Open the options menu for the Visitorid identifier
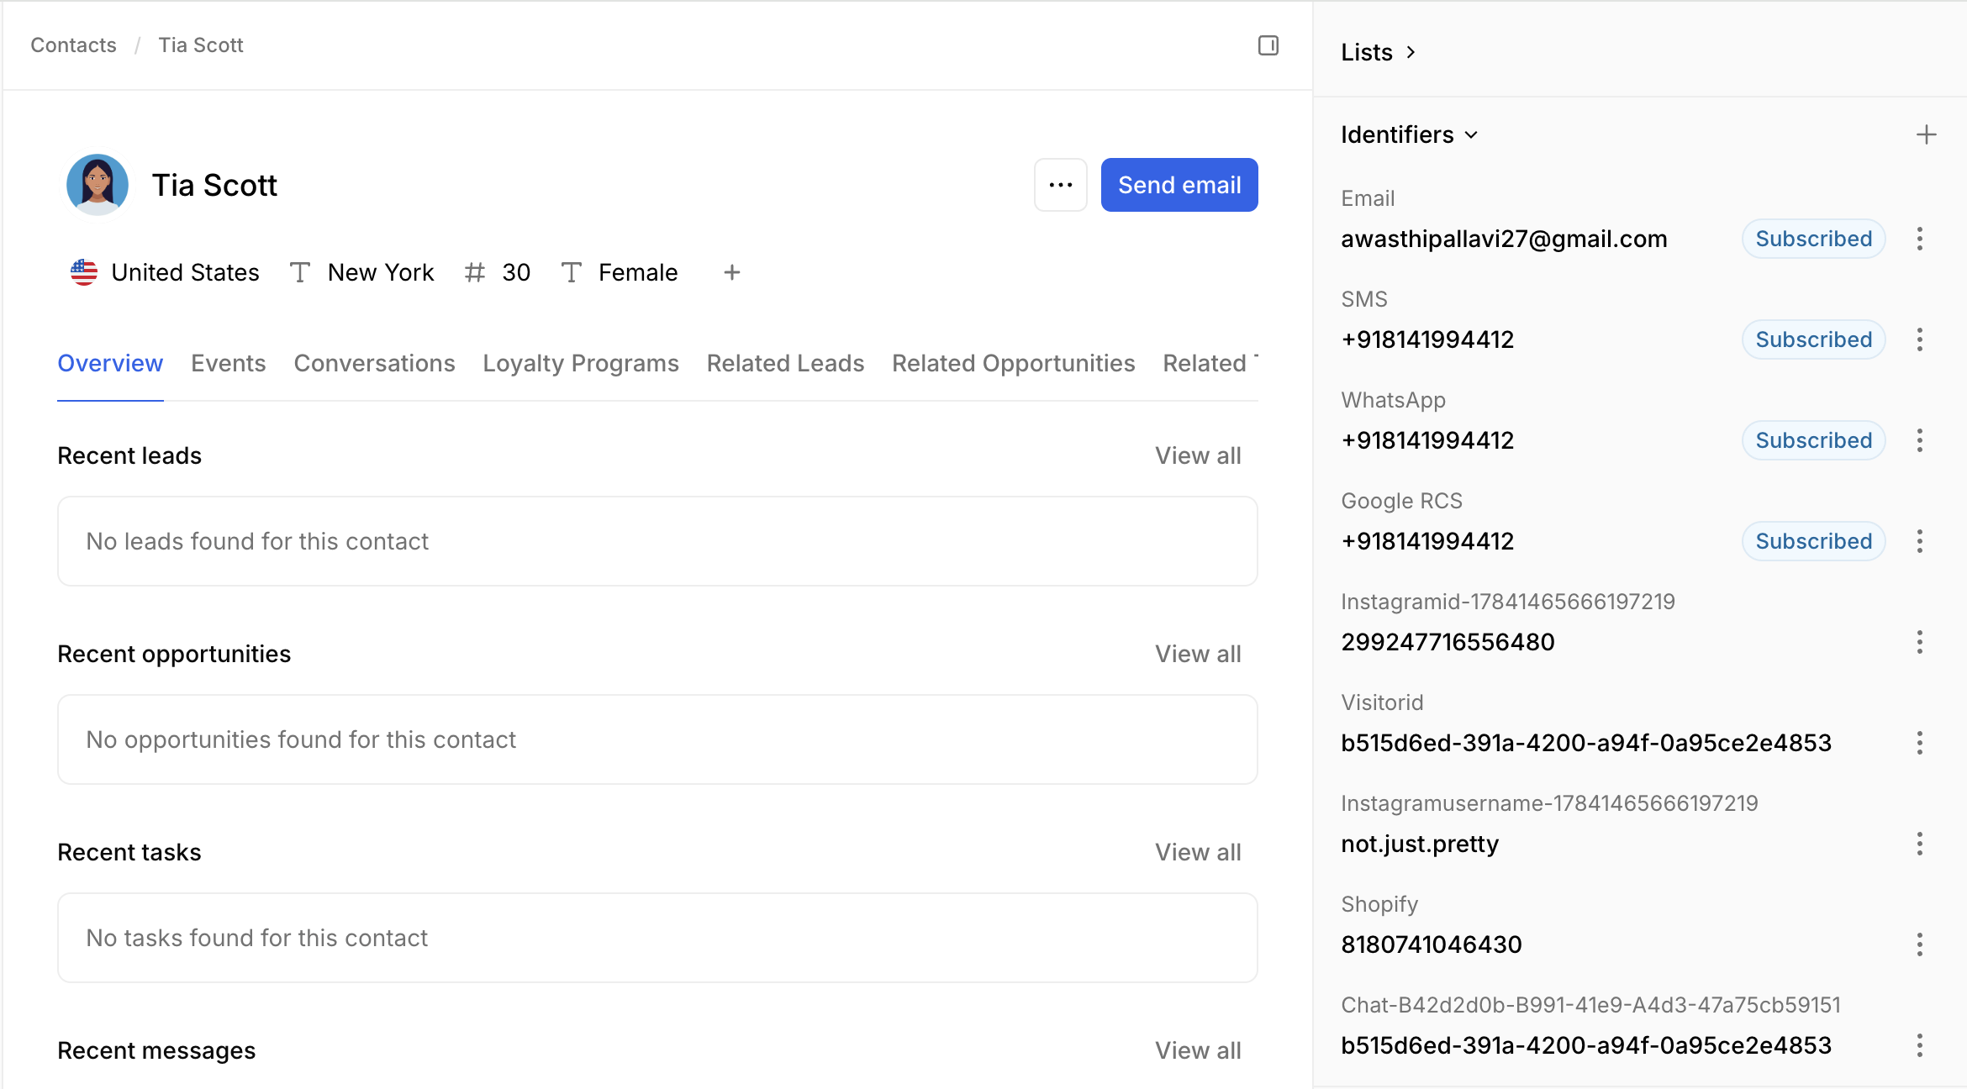The image size is (1967, 1089). pyautogui.click(x=1919, y=743)
